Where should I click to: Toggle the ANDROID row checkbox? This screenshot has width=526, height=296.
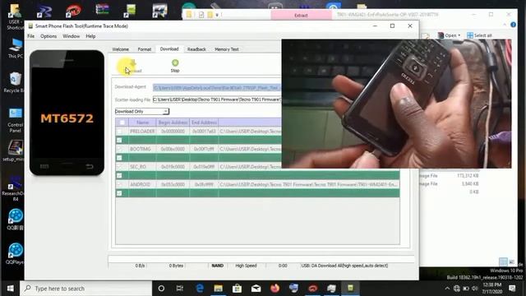pos(119,184)
